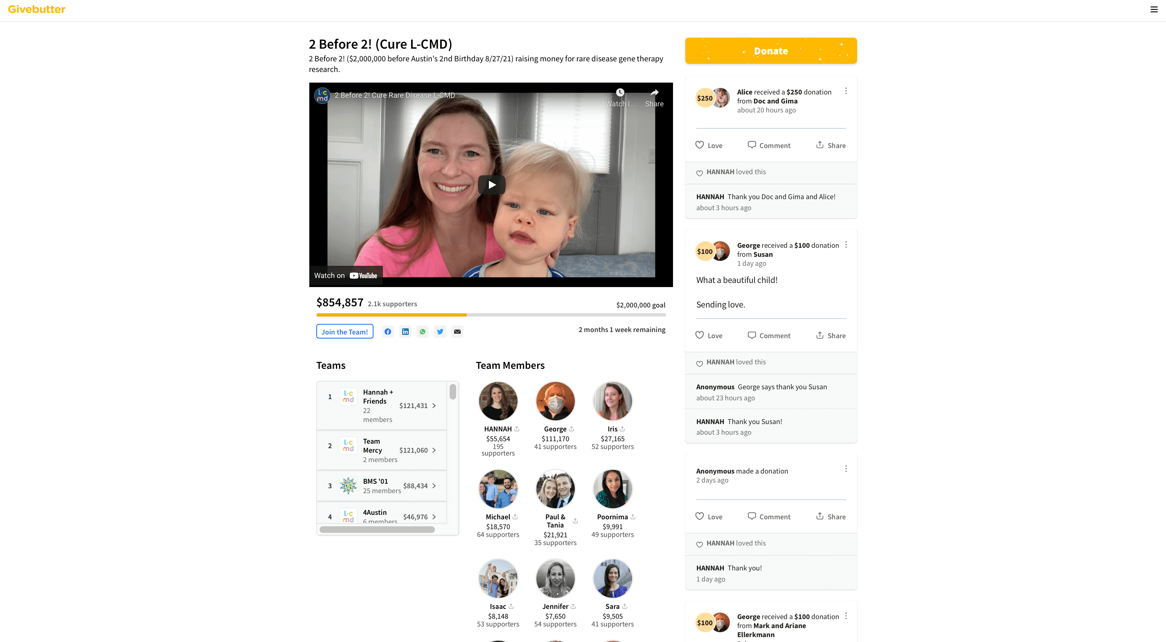Viewport: 1166px width, 642px height.
Task: Comment on Alice's $250 donation
Action: [769, 145]
